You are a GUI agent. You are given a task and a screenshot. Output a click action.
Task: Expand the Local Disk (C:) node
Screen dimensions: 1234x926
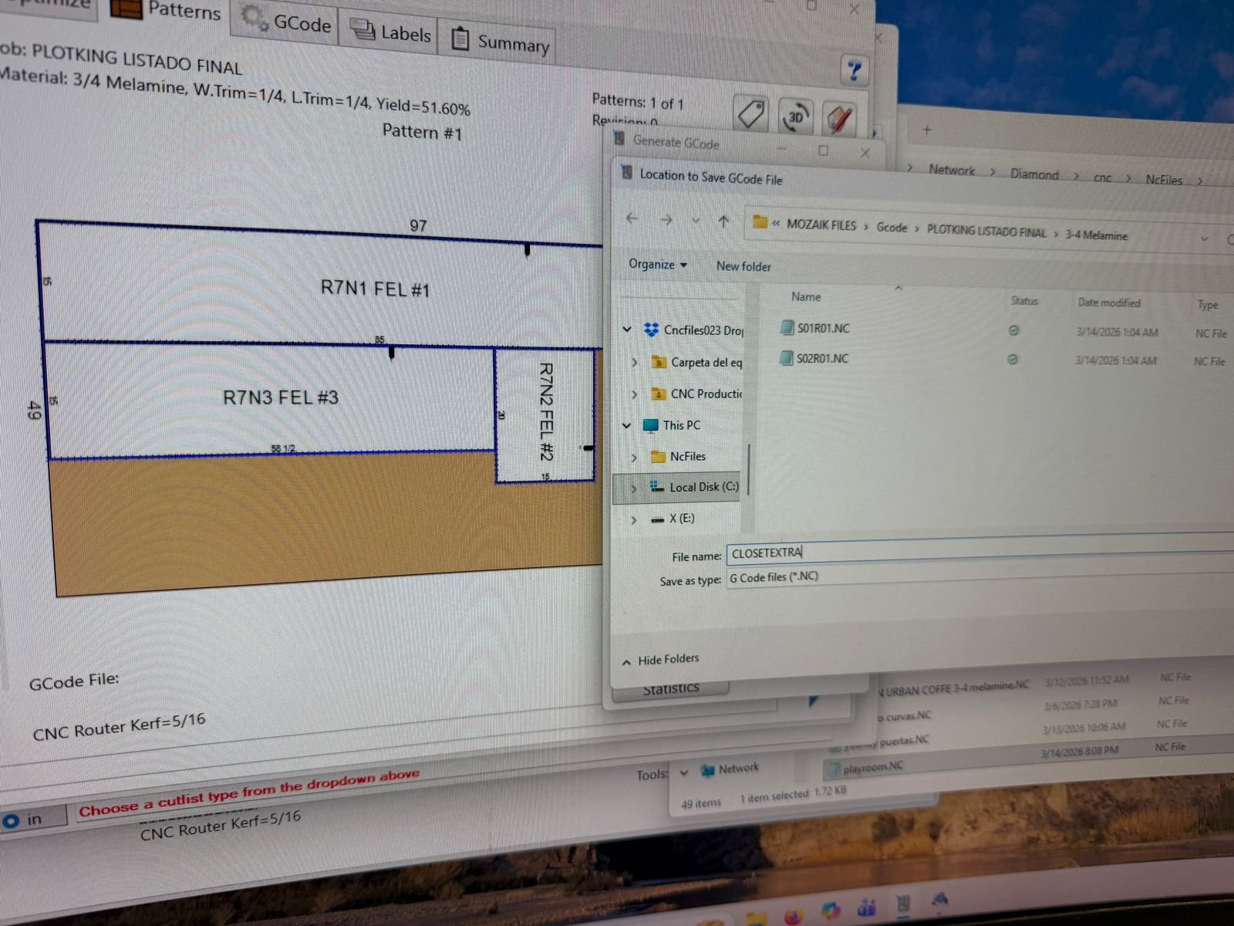pos(633,488)
